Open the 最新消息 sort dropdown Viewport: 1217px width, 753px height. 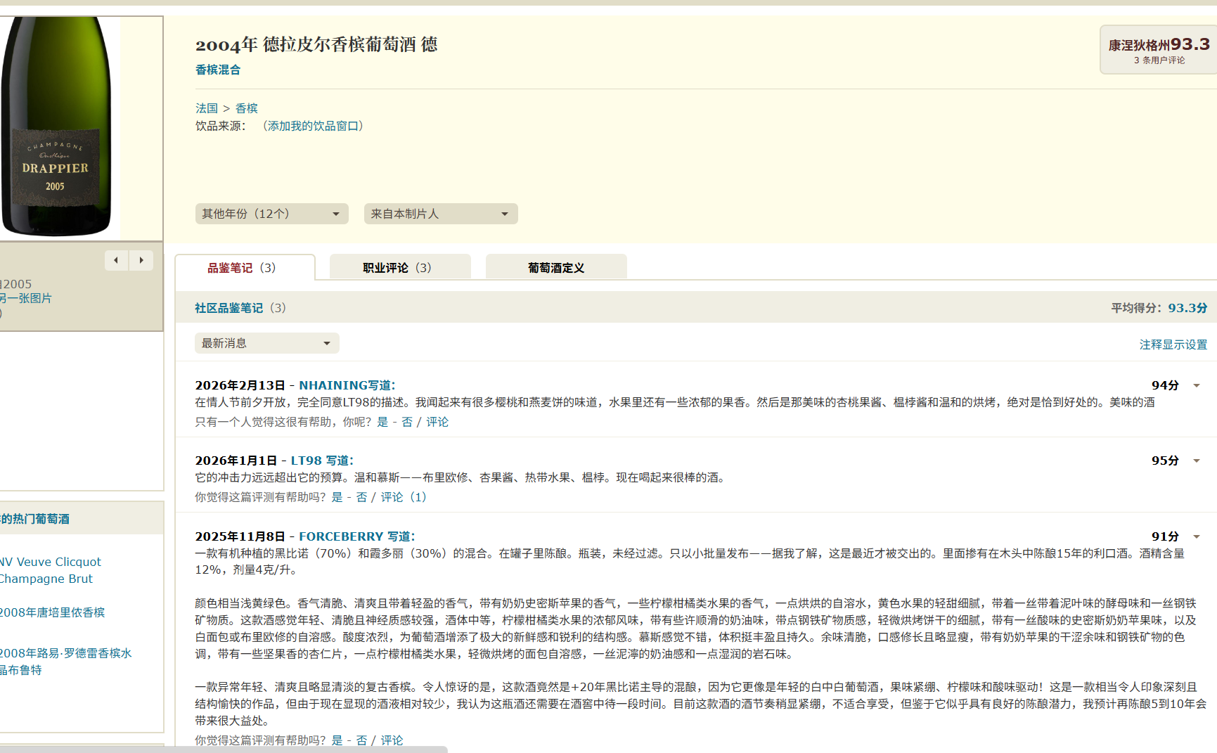266,343
